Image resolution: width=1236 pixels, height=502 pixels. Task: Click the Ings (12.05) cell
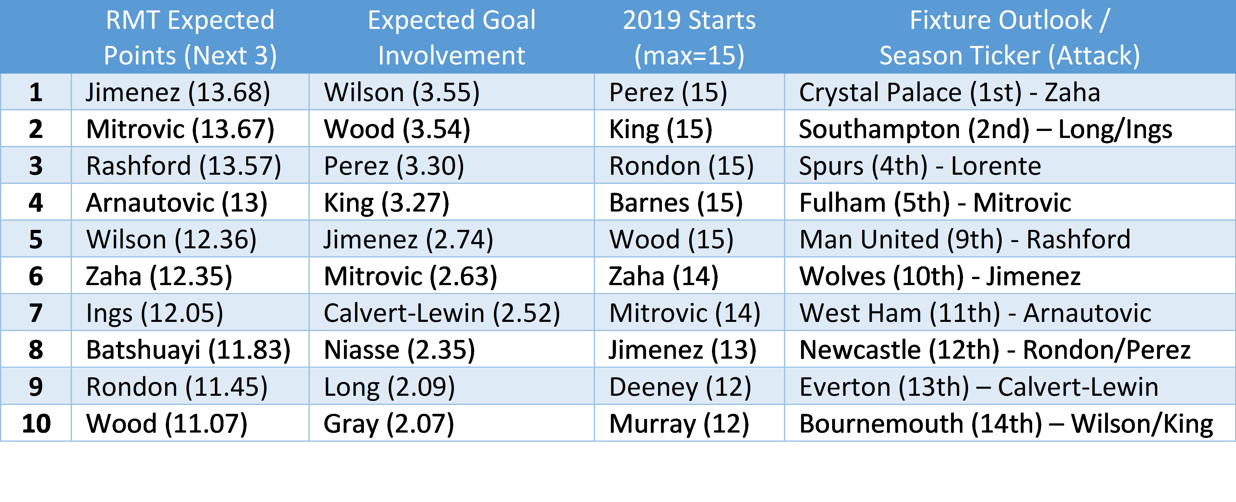(154, 313)
